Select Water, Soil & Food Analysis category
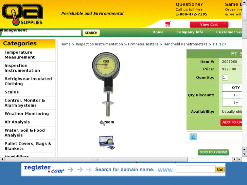This screenshot has height=185, width=247. (x=28, y=133)
